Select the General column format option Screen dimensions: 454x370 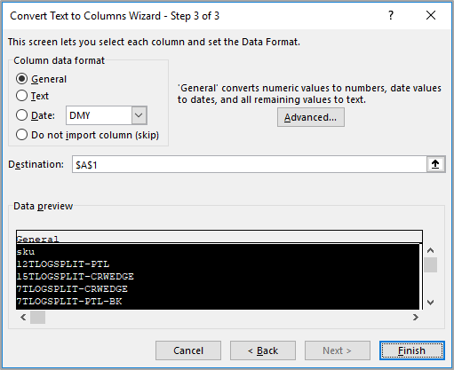[42, 79]
